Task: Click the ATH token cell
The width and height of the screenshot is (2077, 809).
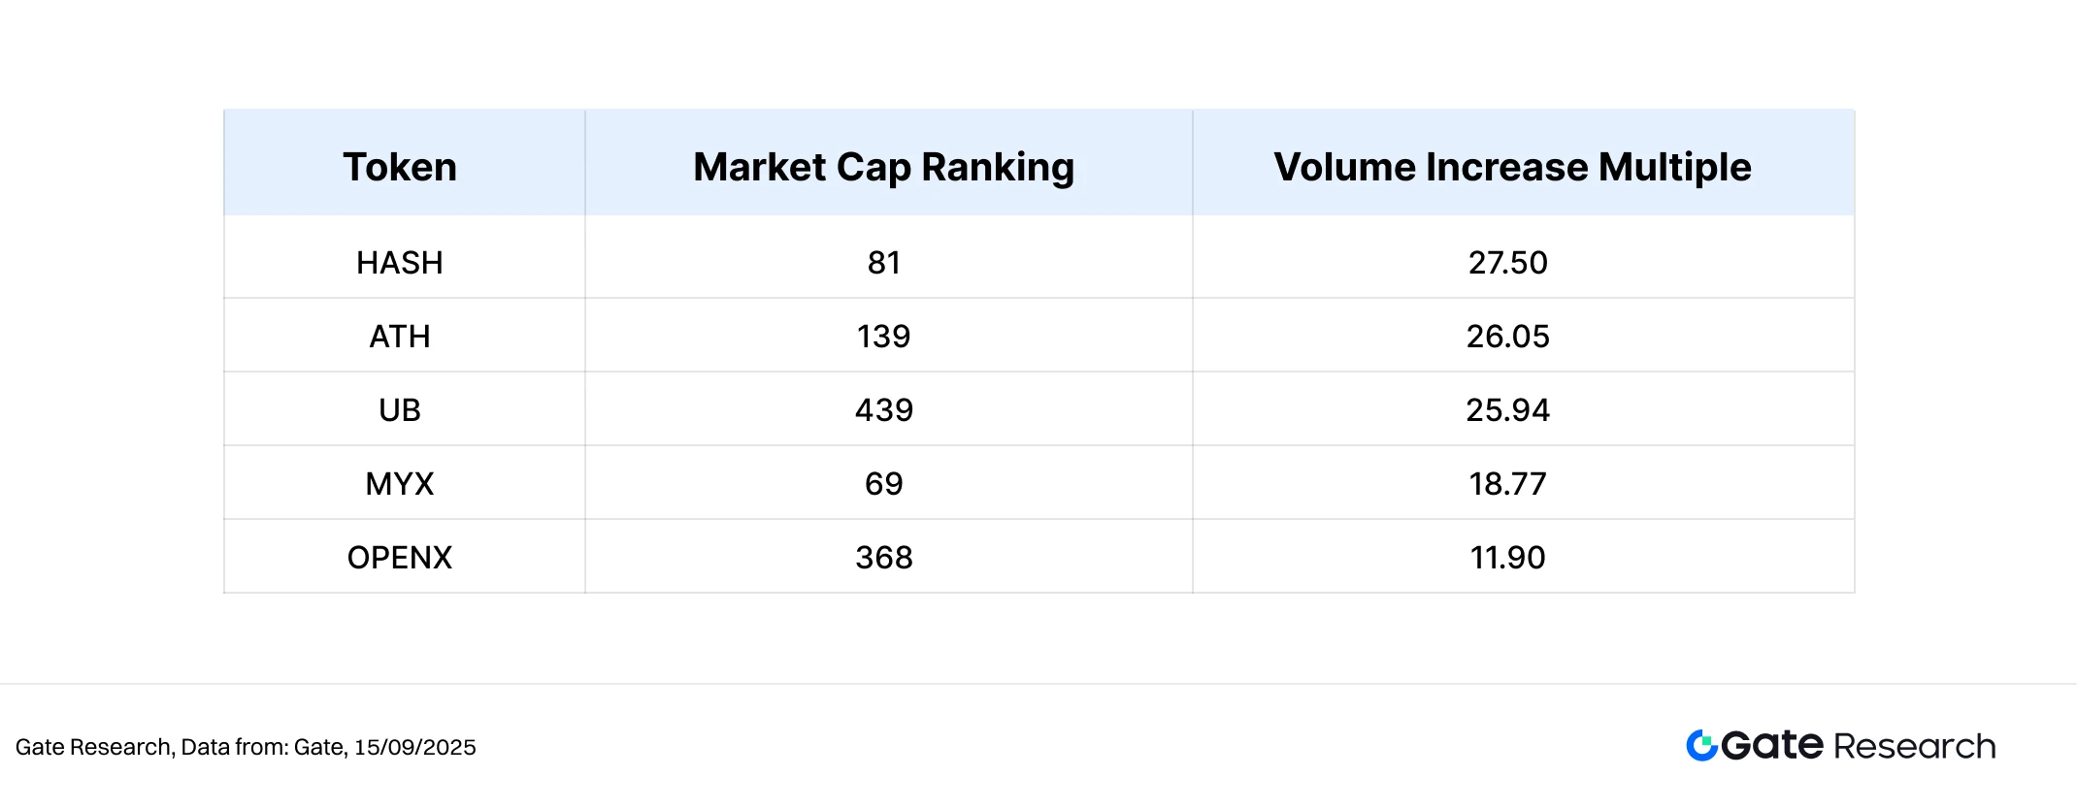Action: coord(400,337)
